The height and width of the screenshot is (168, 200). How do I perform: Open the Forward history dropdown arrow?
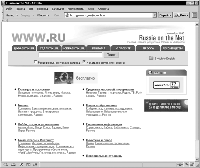[33, 15]
